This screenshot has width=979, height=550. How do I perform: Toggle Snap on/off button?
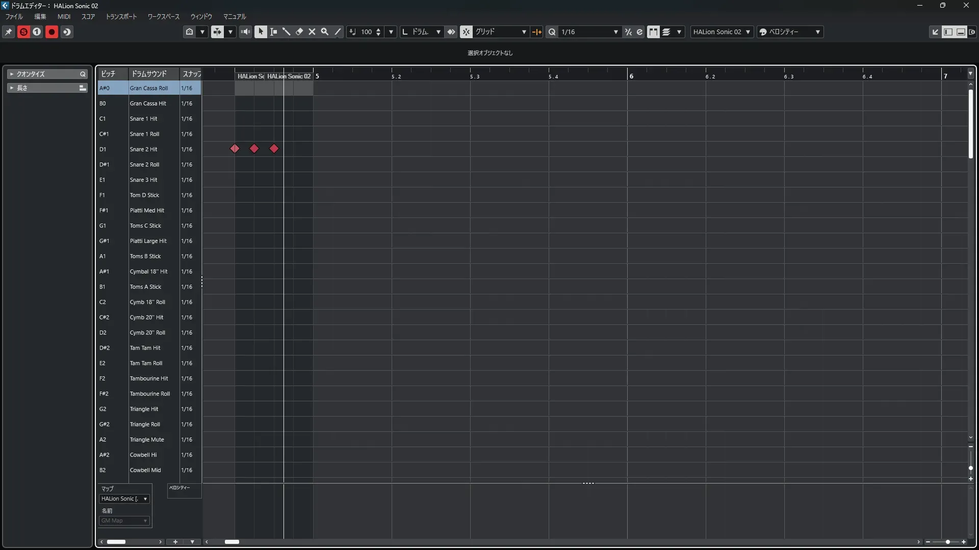(466, 32)
